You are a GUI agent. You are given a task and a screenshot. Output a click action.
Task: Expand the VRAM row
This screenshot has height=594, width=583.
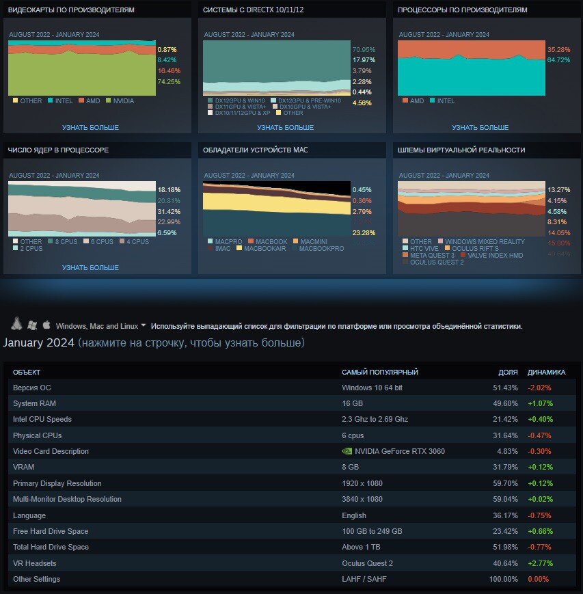[x=292, y=467]
